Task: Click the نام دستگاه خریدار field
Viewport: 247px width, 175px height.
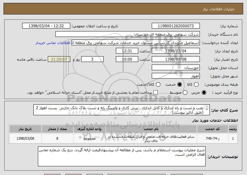Action: [127, 34]
